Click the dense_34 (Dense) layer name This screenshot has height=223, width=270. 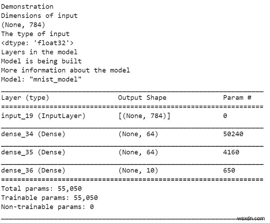33,134
